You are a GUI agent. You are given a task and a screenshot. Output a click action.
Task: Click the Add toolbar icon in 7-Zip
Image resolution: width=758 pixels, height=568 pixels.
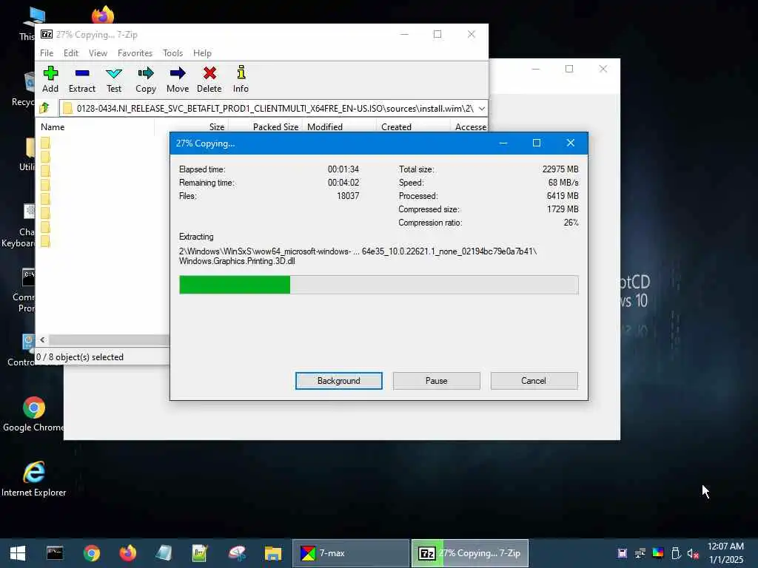pyautogui.click(x=50, y=79)
